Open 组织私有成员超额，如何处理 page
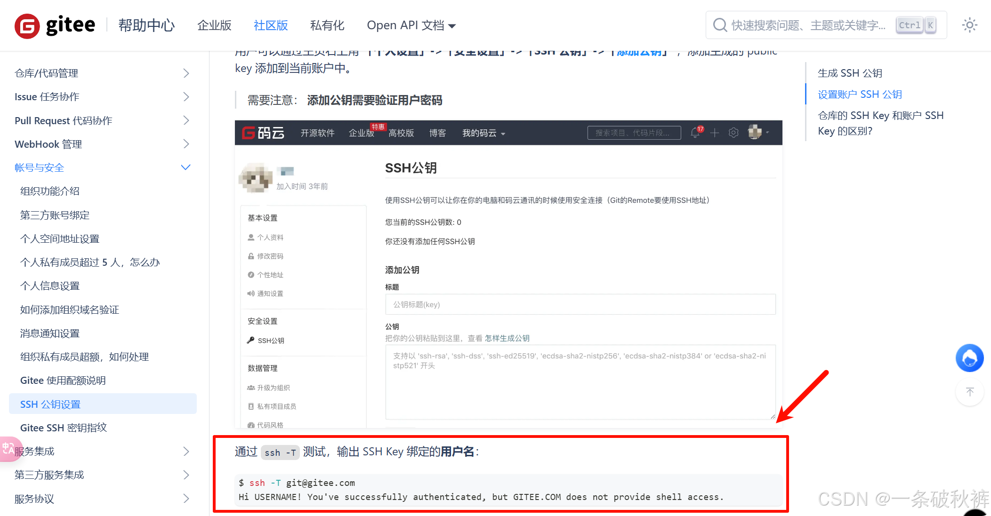 click(84, 357)
